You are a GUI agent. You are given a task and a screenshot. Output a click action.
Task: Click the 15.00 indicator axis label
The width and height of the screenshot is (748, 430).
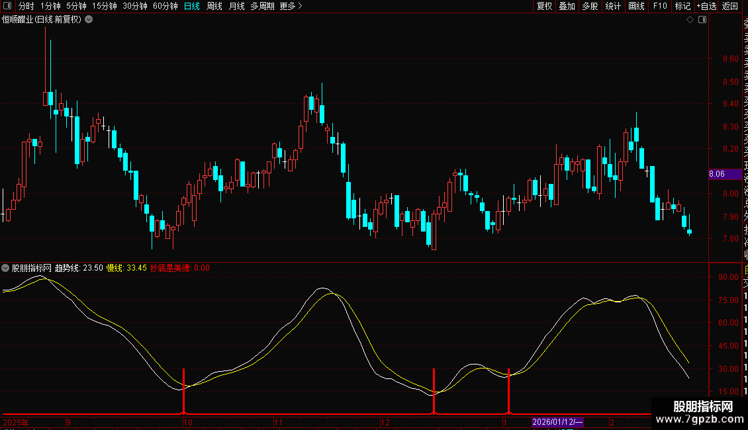tap(728, 392)
